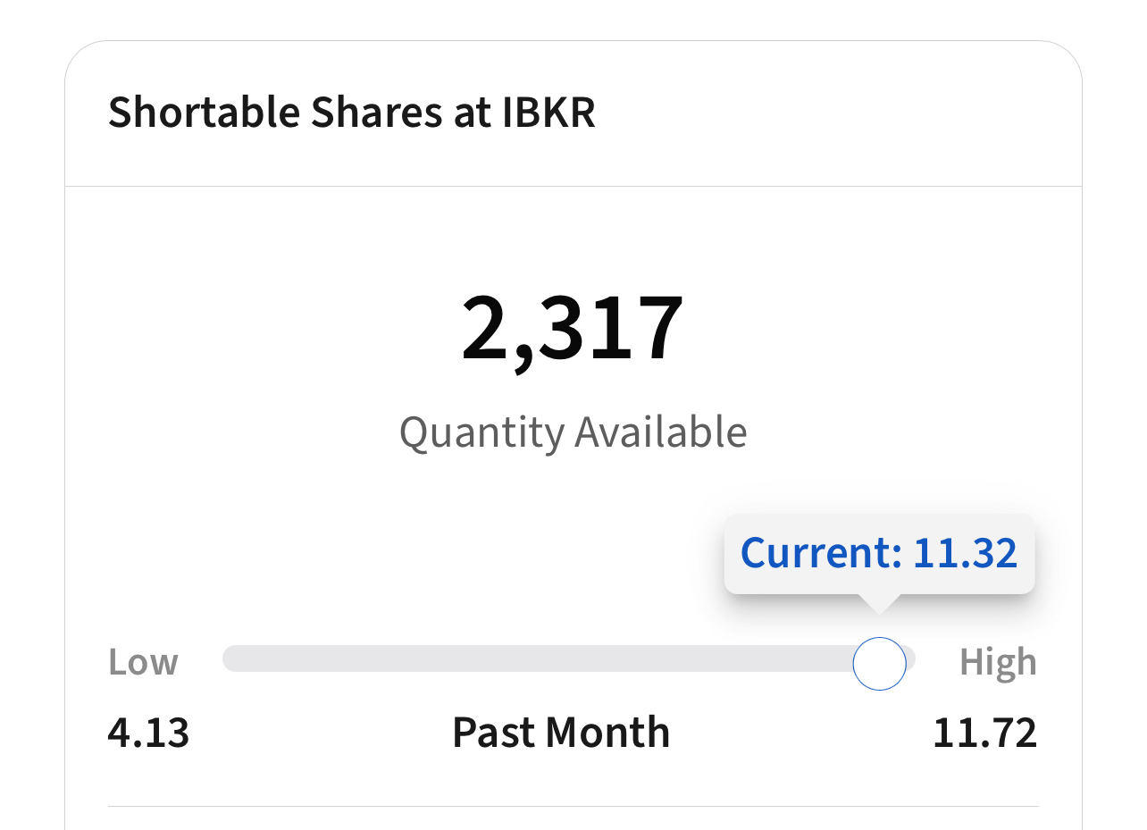Click the 11.72 high value
This screenshot has width=1147, height=830.
click(984, 734)
